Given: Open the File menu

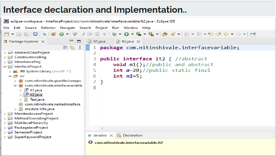Looking at the screenshot, I should (6, 28).
